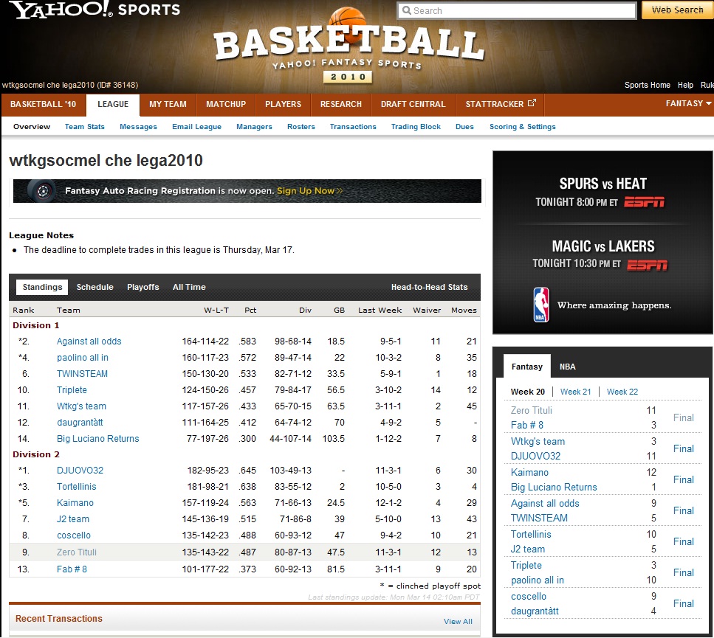714x638 pixels.
Task: Select the All Time standings tab
Action: (x=189, y=287)
